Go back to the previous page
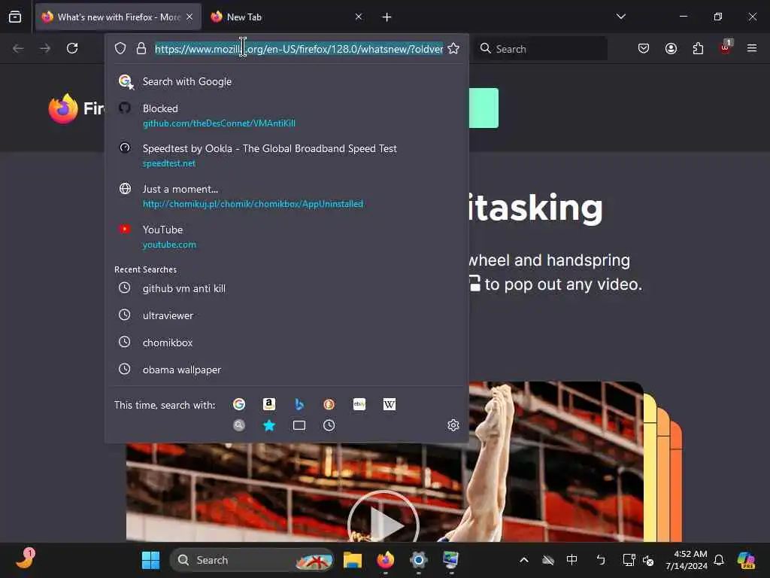This screenshot has width=770, height=578. (x=18, y=48)
